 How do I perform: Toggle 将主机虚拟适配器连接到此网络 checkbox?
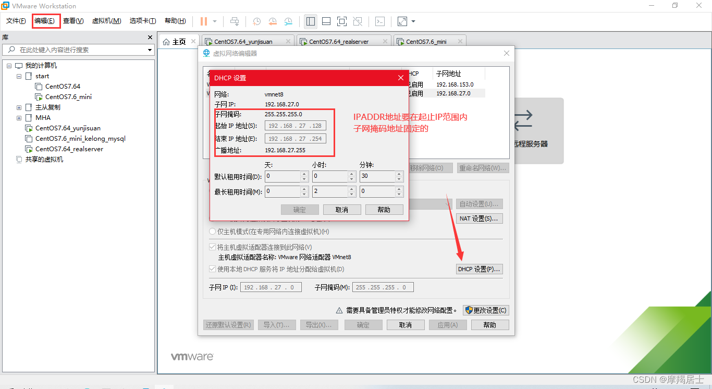coord(212,247)
